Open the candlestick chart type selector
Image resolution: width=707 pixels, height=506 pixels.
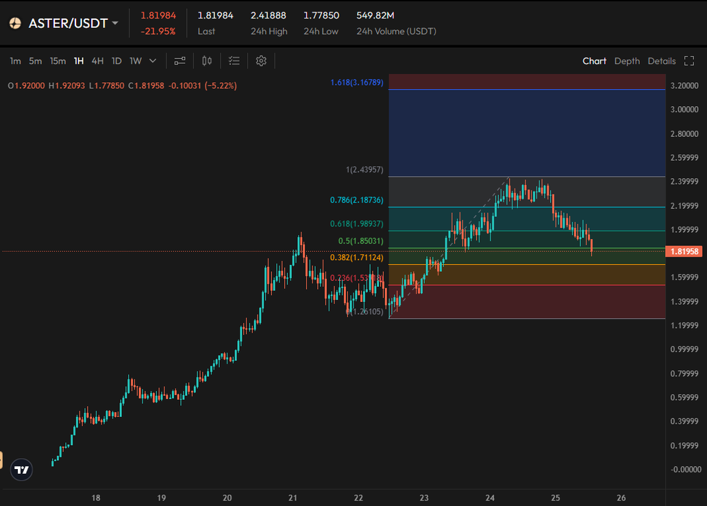(x=207, y=61)
